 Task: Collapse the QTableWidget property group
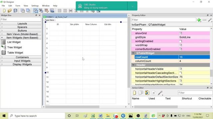point(133,53)
